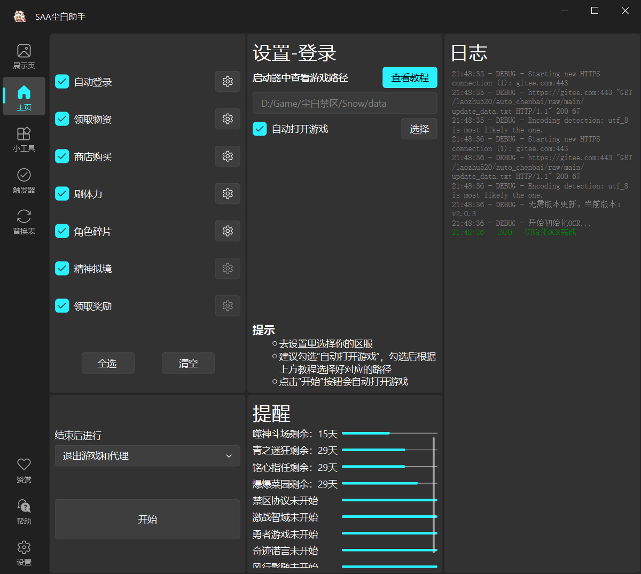Open the 查看教程 tutorial button

(410, 77)
